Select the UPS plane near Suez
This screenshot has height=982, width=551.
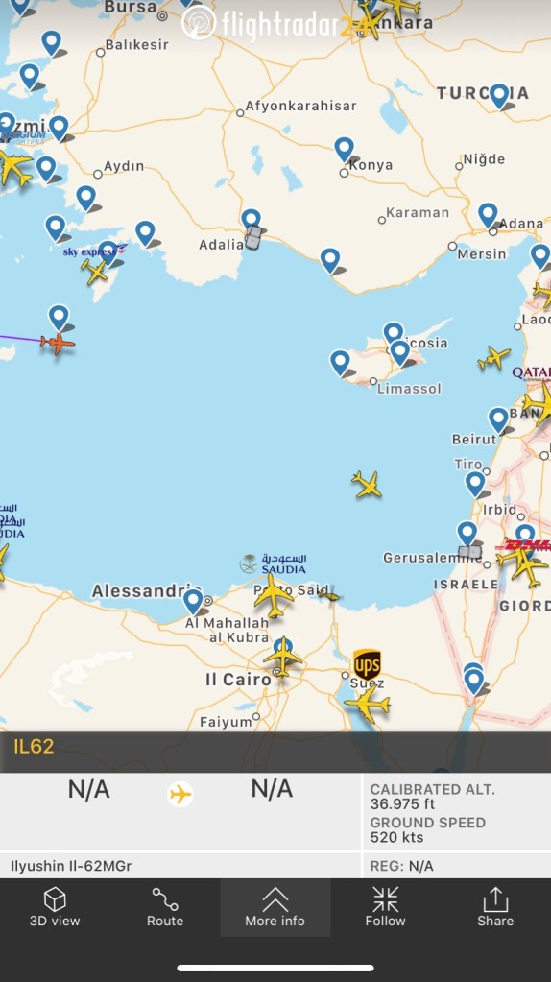coord(367,704)
